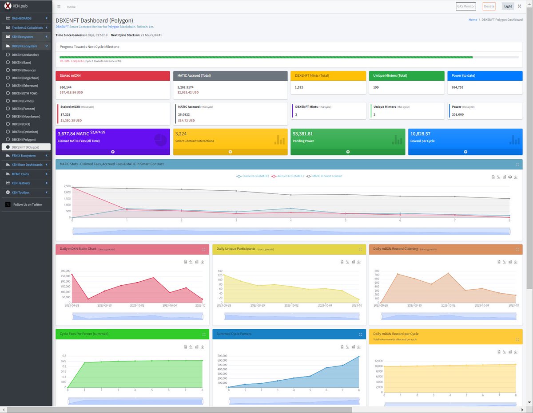Restore the Daily mDXN Stake Chart view
533x413 pixels.
click(x=191, y=262)
